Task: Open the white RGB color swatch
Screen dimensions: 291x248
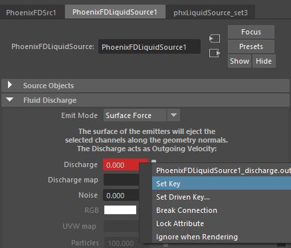Action: pyautogui.click(x=120, y=210)
